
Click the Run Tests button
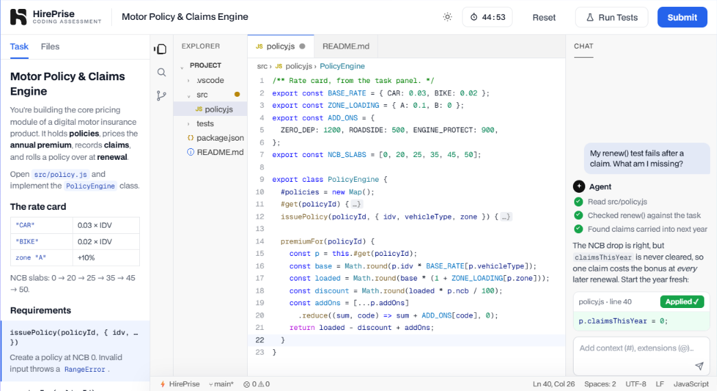[612, 17]
